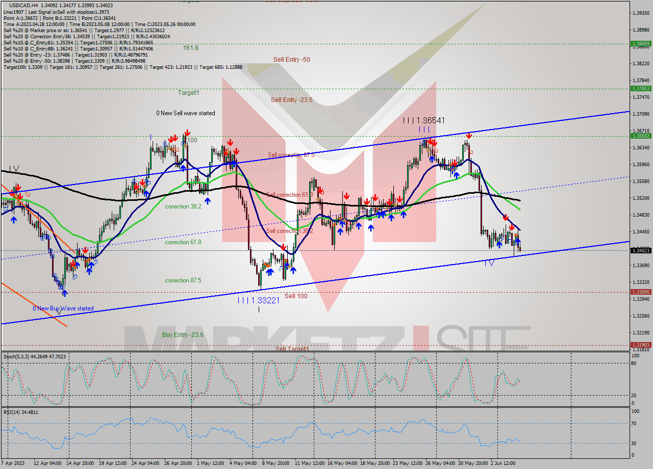This screenshot has width=653, height=469.
Task: Click the '1 May 12:00' time label
Action: (x=210, y=463)
